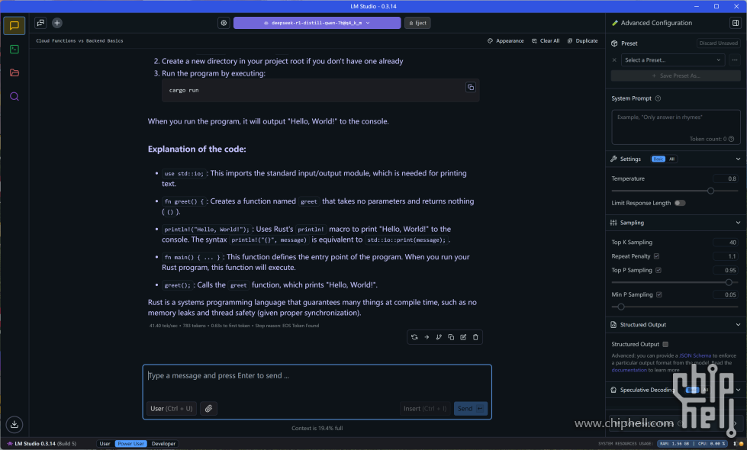Show System Prompt help tooltip icon
Image resolution: width=747 pixels, height=450 pixels.
click(x=658, y=98)
